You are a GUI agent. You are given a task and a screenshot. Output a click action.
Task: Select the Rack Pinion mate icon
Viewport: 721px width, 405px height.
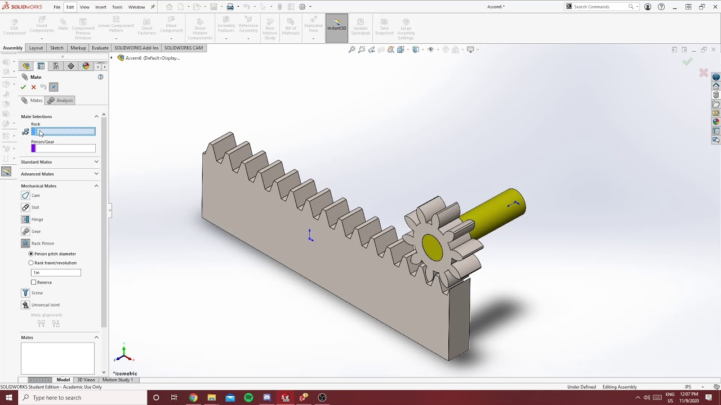coord(25,243)
